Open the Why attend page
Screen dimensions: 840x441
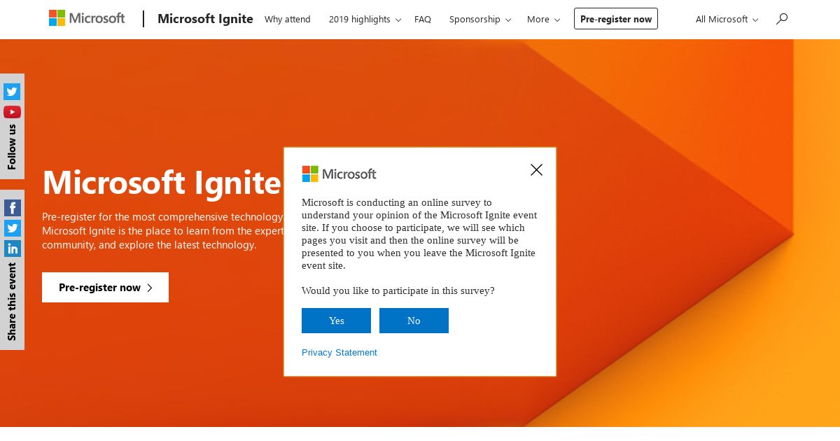[288, 20]
